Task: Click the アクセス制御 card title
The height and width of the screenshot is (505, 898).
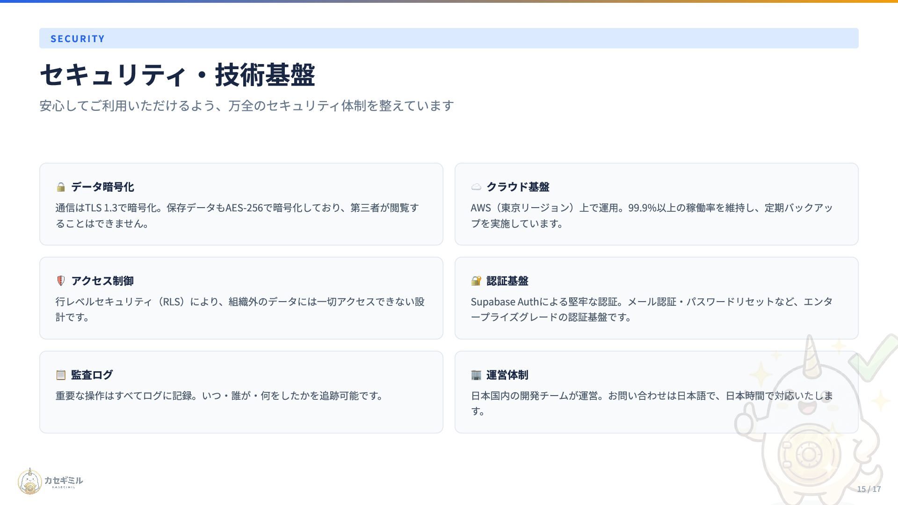Action: pos(102,281)
